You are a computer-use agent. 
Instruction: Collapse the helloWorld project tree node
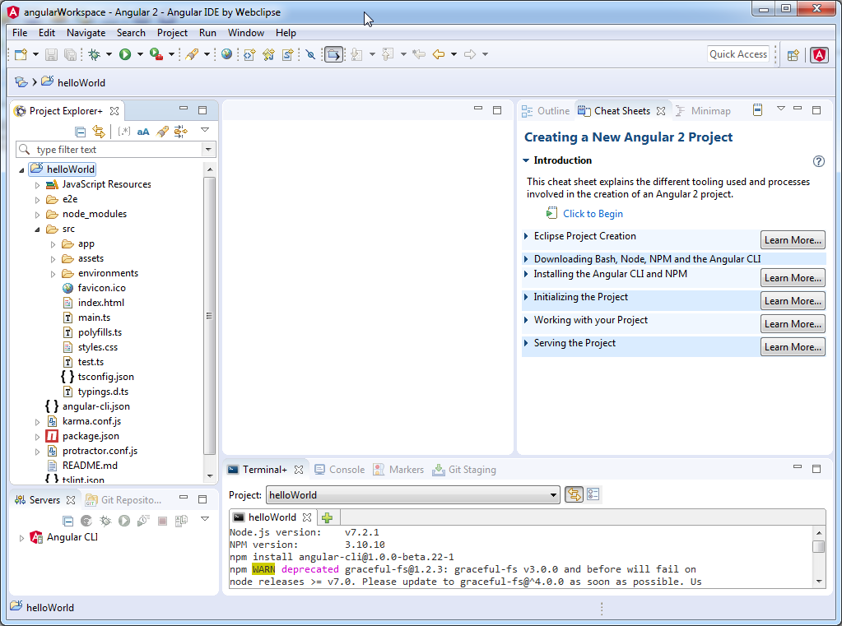[x=21, y=169]
